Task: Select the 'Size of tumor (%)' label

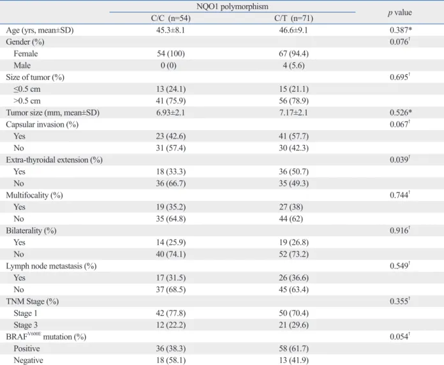Action: (35, 77)
